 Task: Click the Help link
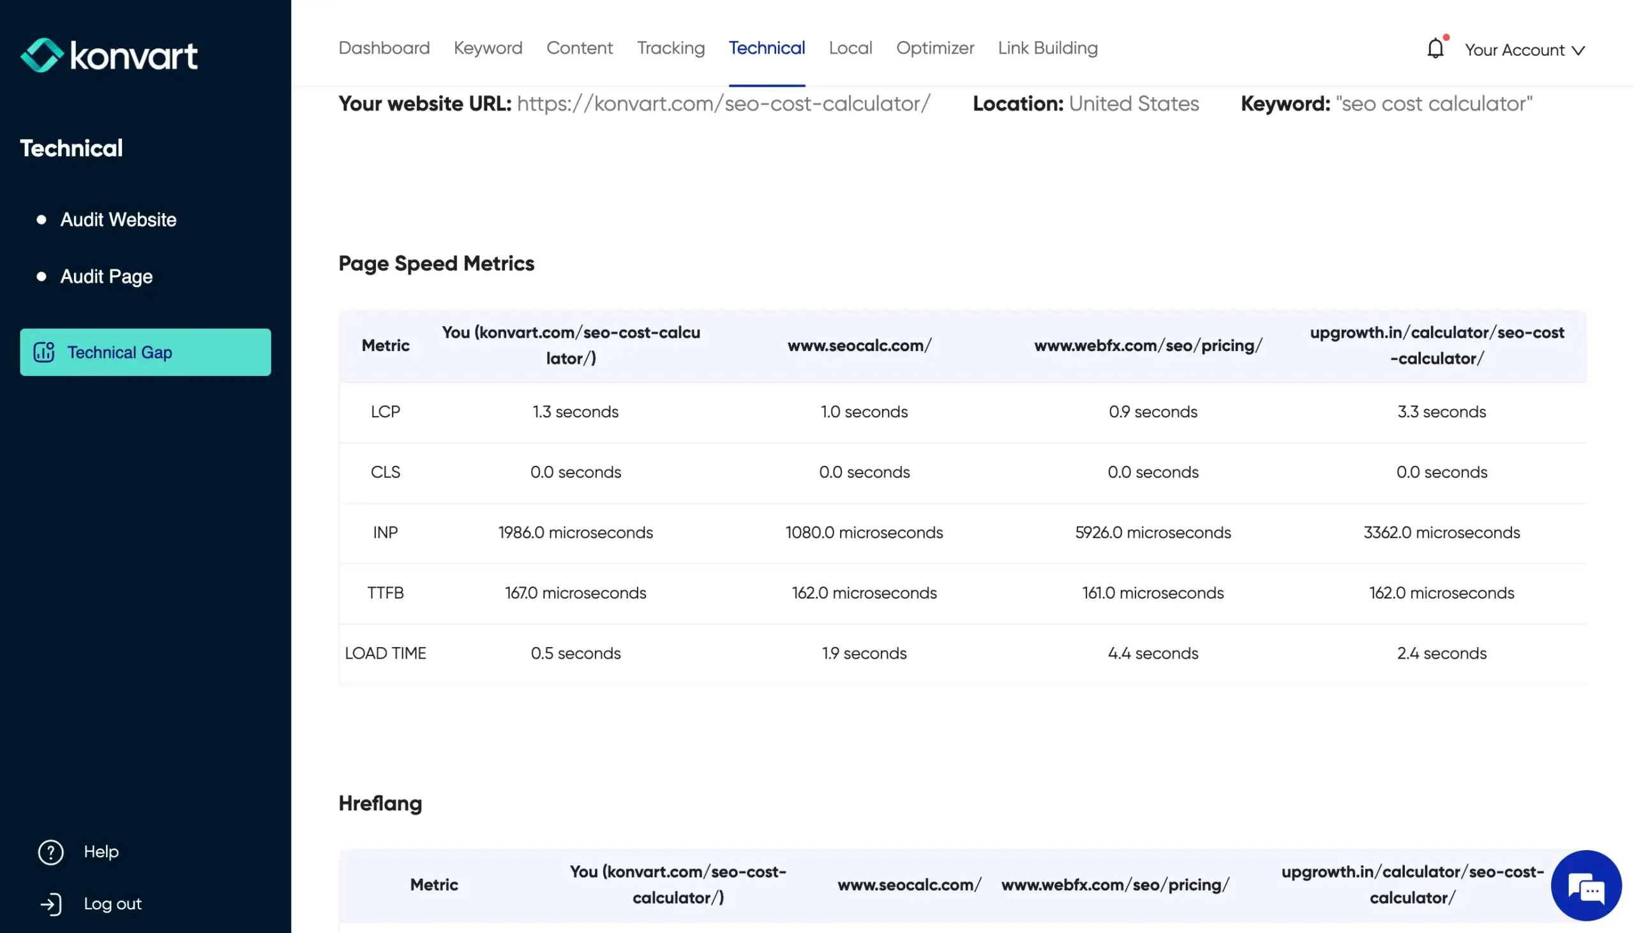101,851
